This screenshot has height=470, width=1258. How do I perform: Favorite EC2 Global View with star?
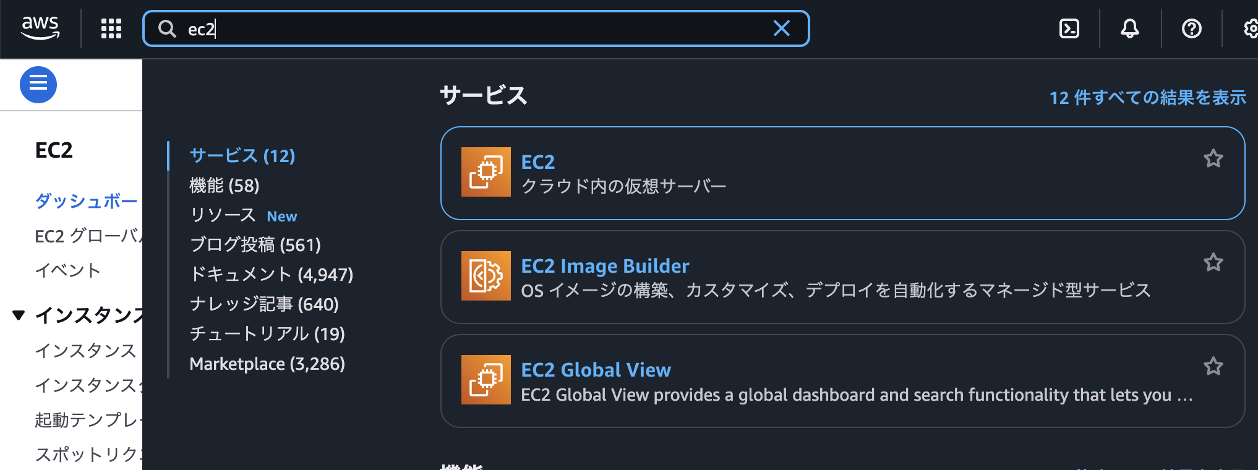click(x=1213, y=367)
